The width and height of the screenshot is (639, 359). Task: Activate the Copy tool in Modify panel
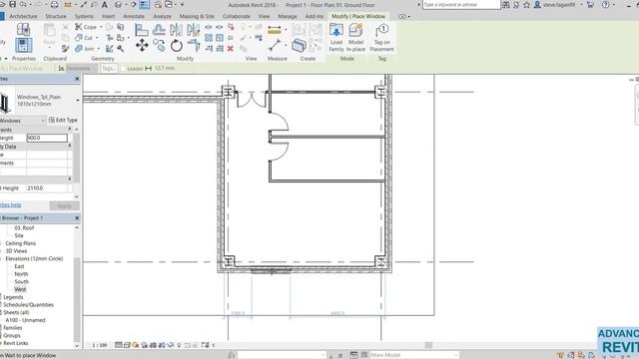tap(159, 45)
